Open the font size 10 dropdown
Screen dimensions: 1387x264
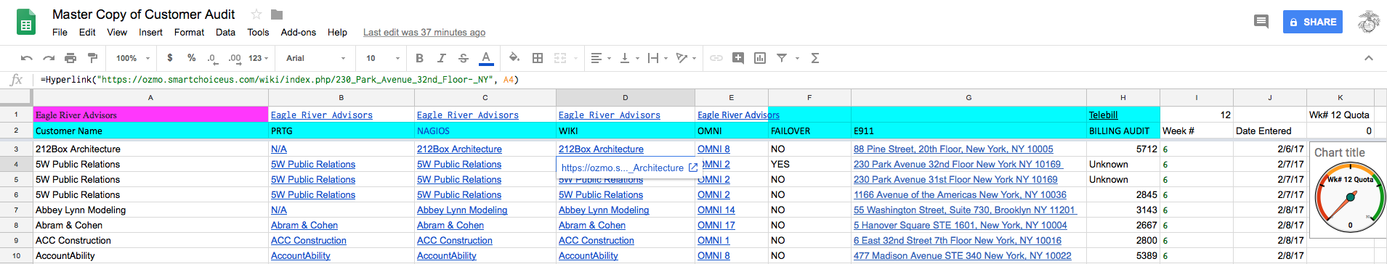383,58
